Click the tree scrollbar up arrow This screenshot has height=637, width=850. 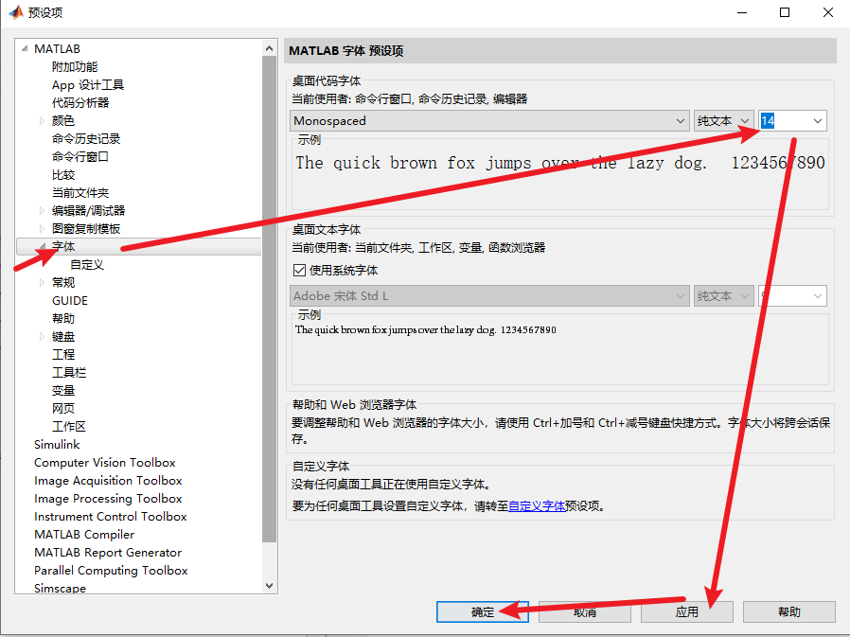tap(269, 48)
